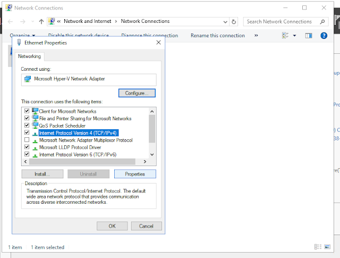
Task: Go up one folder level arrow
Action: 41,21
